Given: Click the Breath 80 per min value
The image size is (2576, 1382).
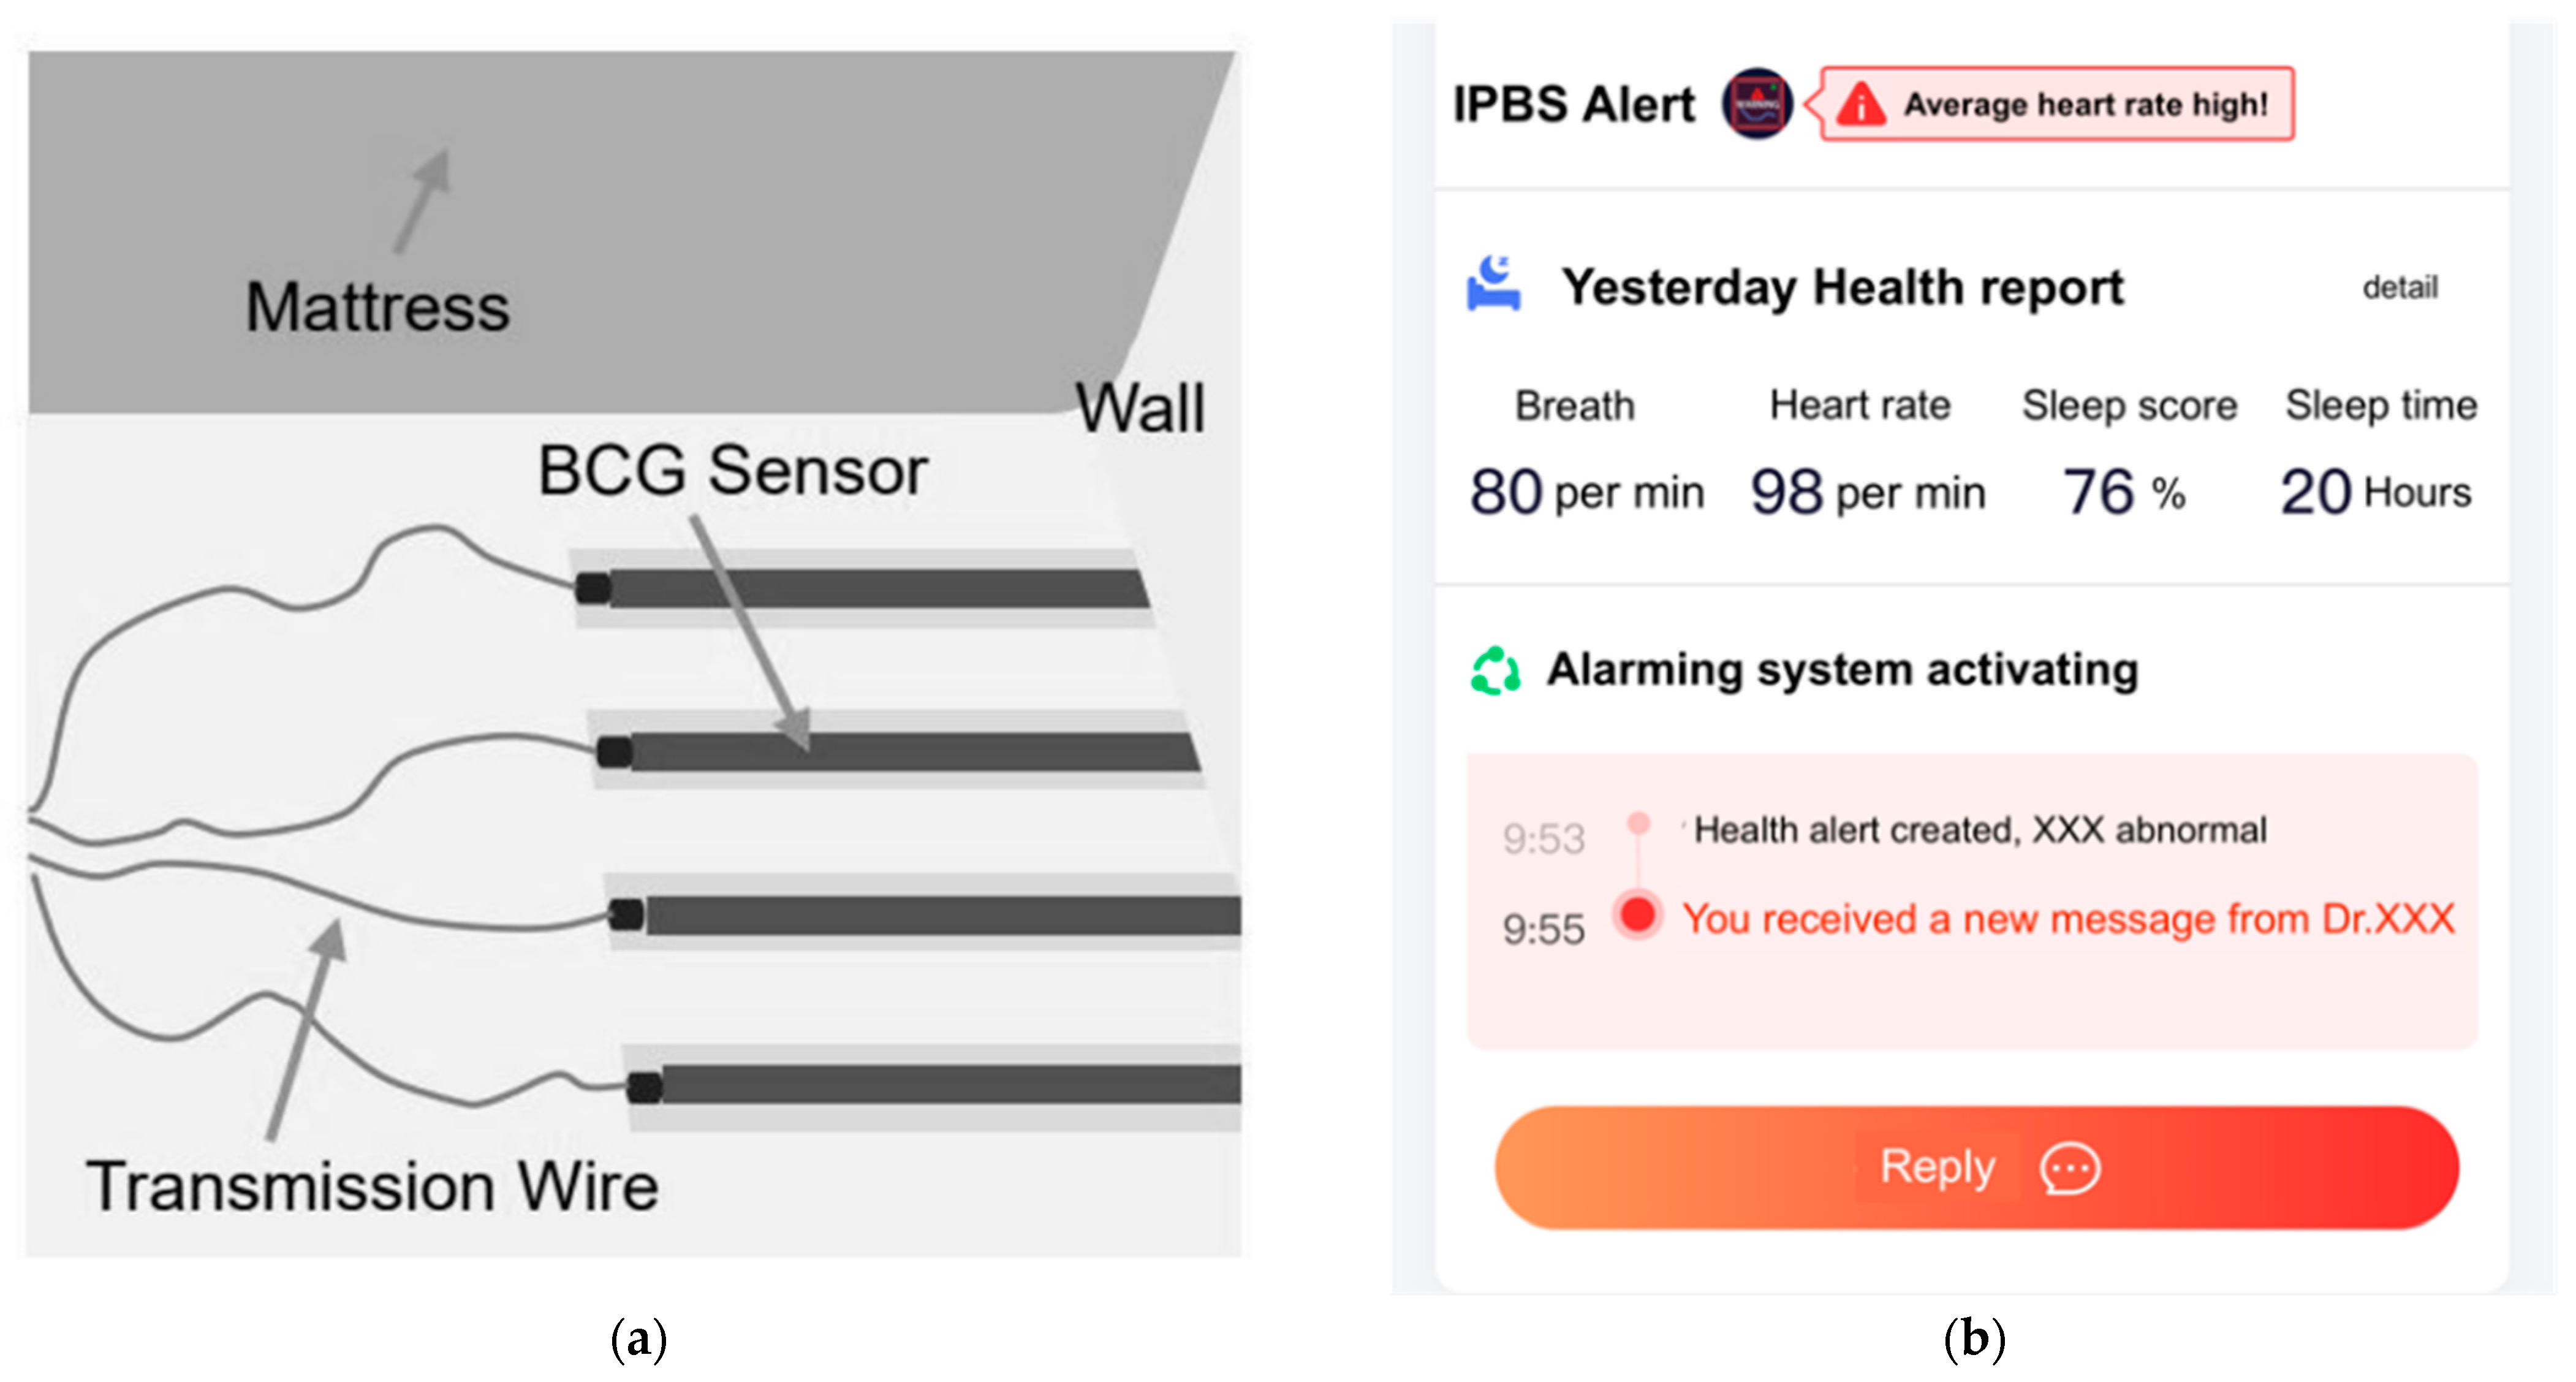Looking at the screenshot, I should tap(1586, 492).
